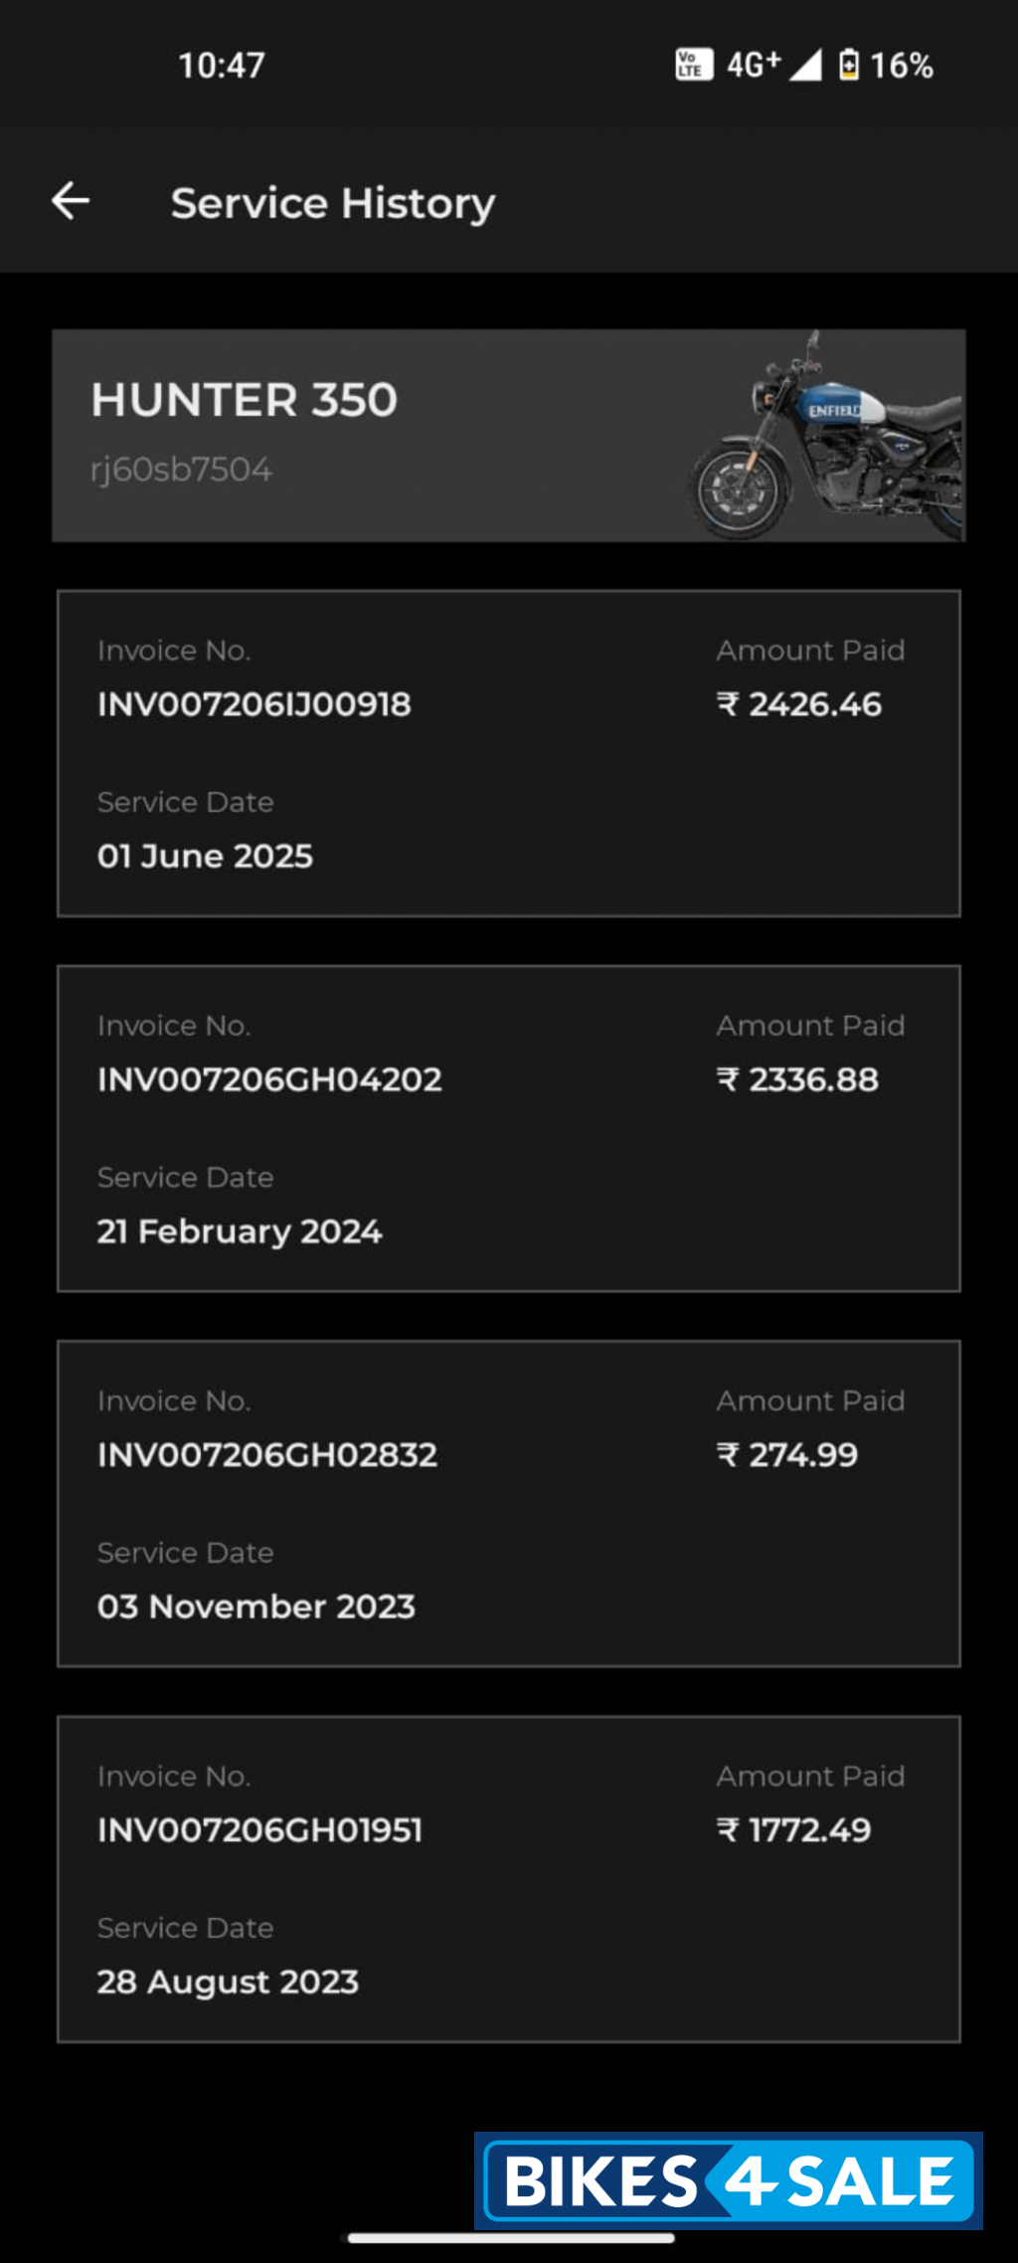Select the 03 November 2023 service date

(x=256, y=1606)
